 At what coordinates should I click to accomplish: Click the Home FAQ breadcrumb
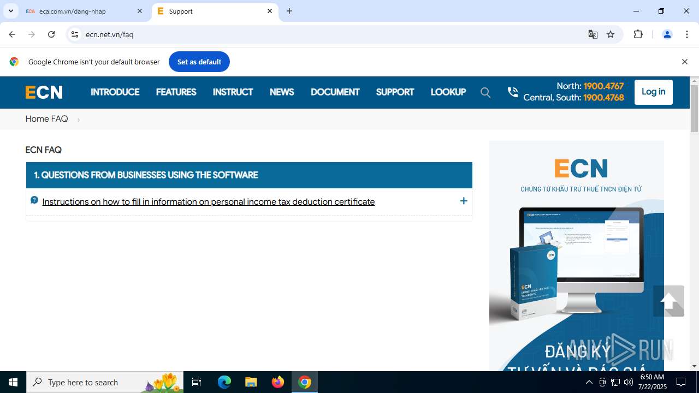(46, 119)
